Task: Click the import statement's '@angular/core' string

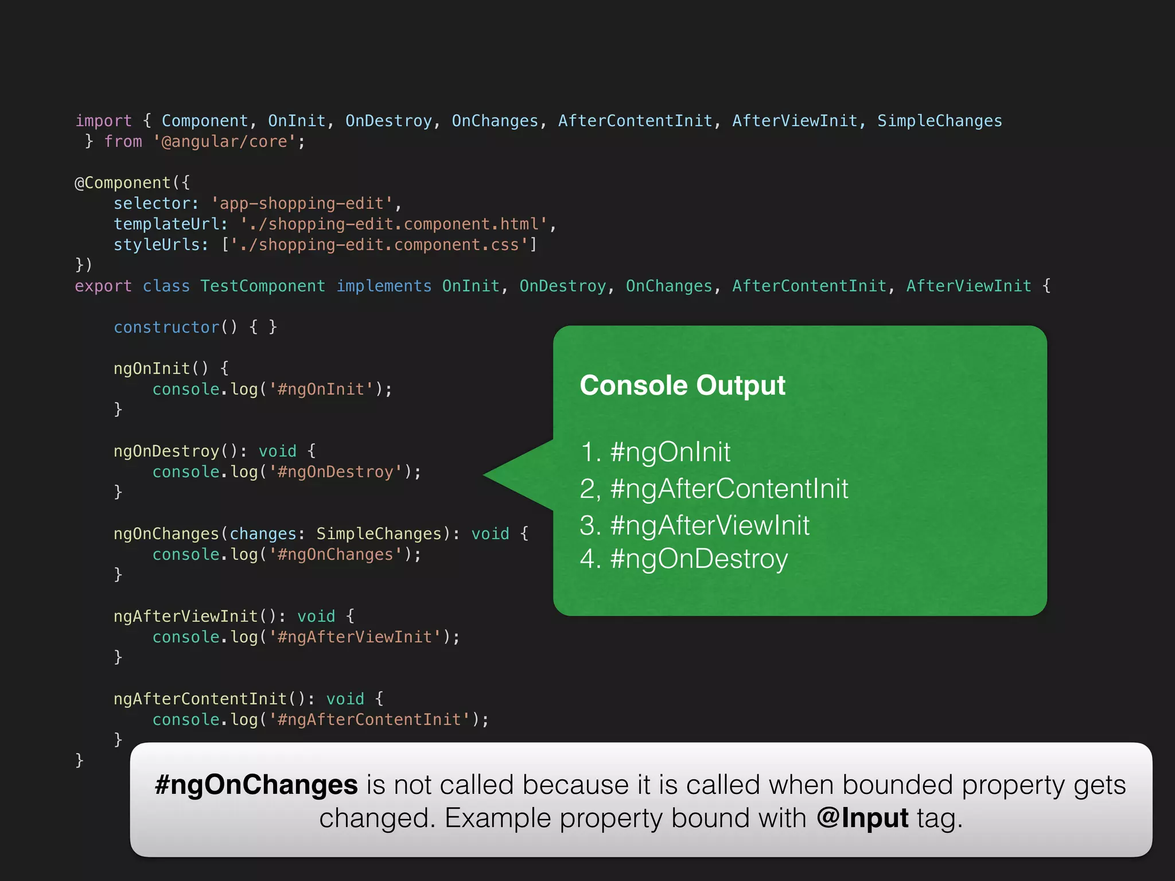Action: coord(224,141)
